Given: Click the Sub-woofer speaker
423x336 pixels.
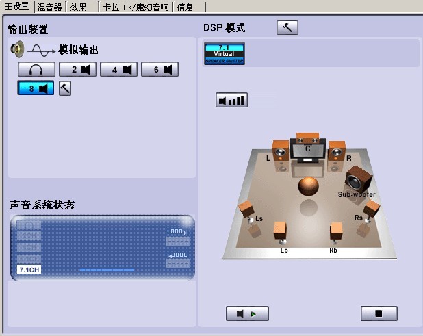Looking at the screenshot, I should pyautogui.click(x=358, y=182).
